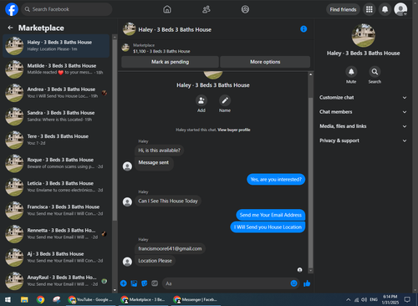Click 'Can I See This House Today' message
The height and width of the screenshot is (306, 418).
pyautogui.click(x=168, y=201)
